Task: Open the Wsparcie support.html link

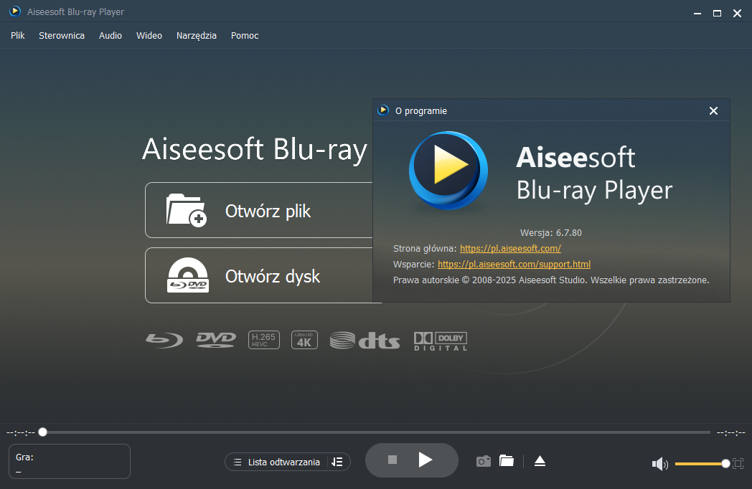Action: (514, 264)
